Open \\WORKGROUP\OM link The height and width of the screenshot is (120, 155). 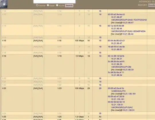121,67
